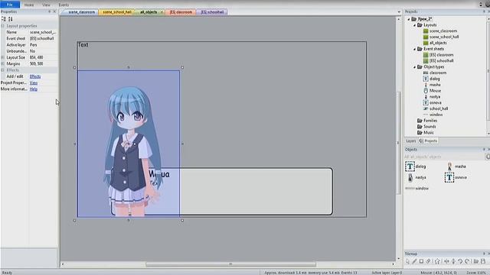Open the Families folder
The height and width of the screenshot is (275, 490).
click(x=427, y=121)
